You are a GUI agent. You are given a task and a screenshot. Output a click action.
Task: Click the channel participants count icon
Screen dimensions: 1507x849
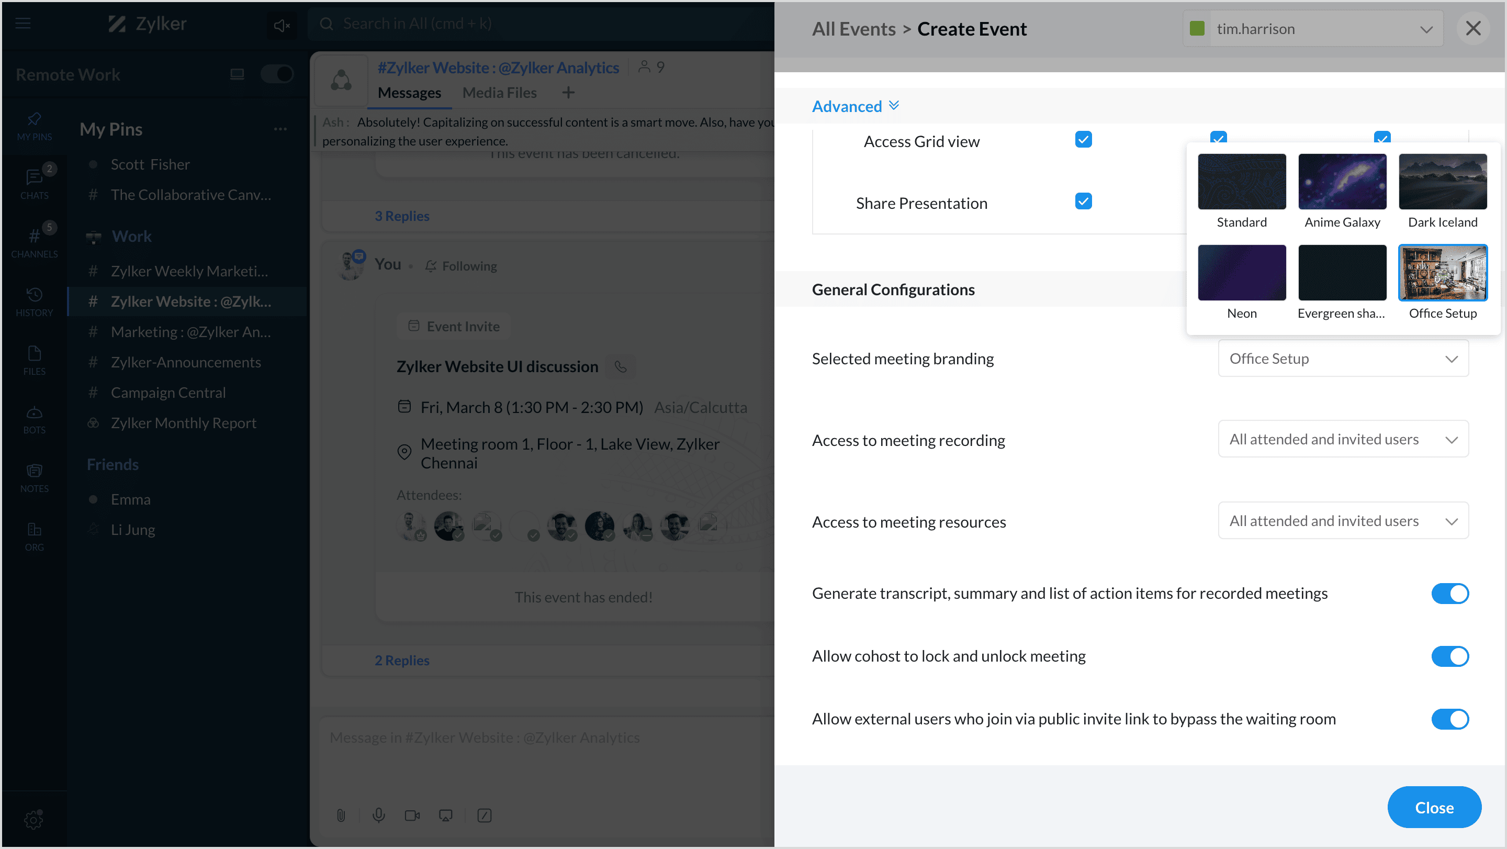pos(651,68)
